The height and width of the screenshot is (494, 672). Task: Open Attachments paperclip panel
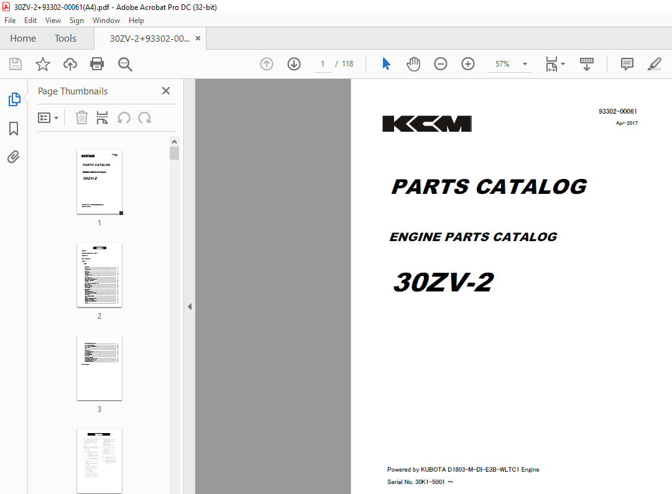14,157
